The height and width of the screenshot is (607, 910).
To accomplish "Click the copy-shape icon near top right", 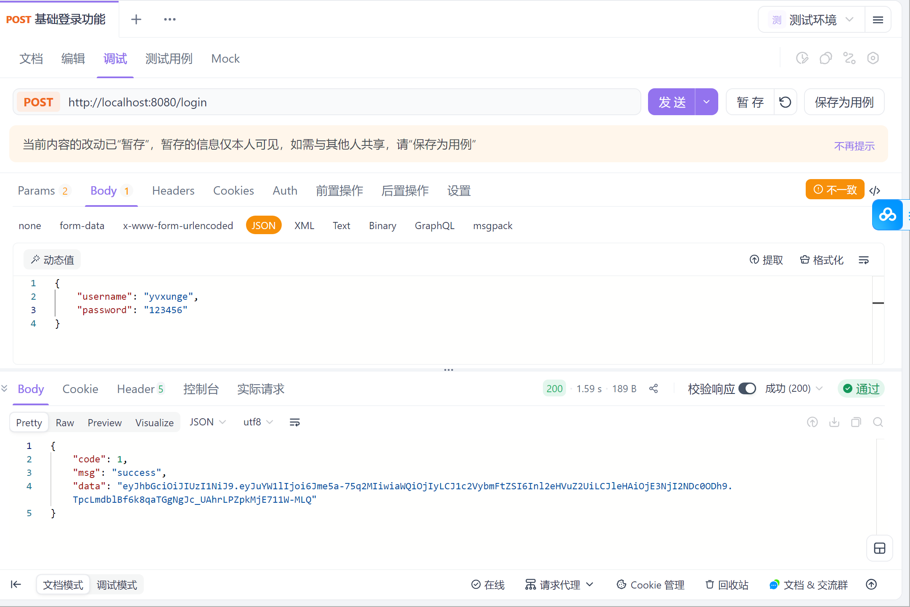I will (x=825, y=58).
